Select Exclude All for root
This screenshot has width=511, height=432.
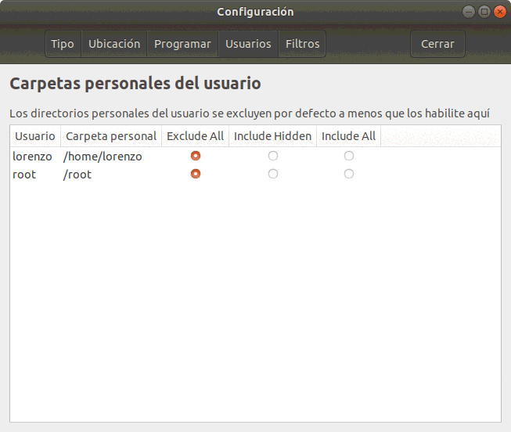pyautogui.click(x=196, y=174)
